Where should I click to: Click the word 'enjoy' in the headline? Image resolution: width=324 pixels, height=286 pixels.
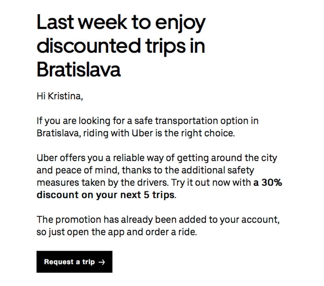click(x=180, y=24)
